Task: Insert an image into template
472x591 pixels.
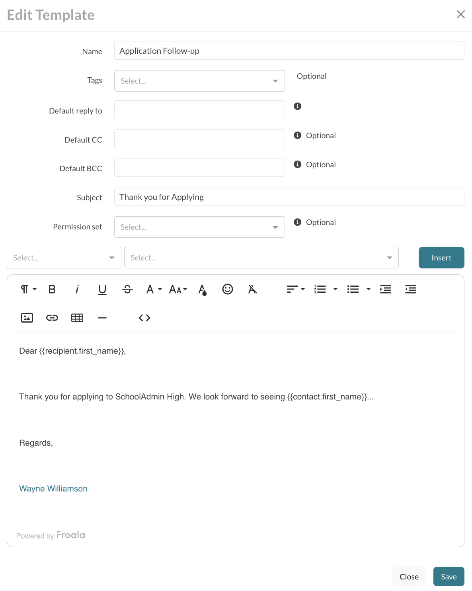Action: pyautogui.click(x=27, y=318)
